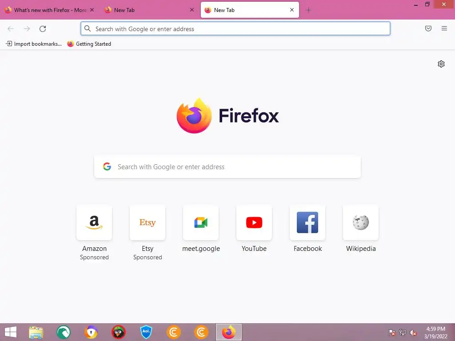
Task: Reload the current page
Action: 43,29
